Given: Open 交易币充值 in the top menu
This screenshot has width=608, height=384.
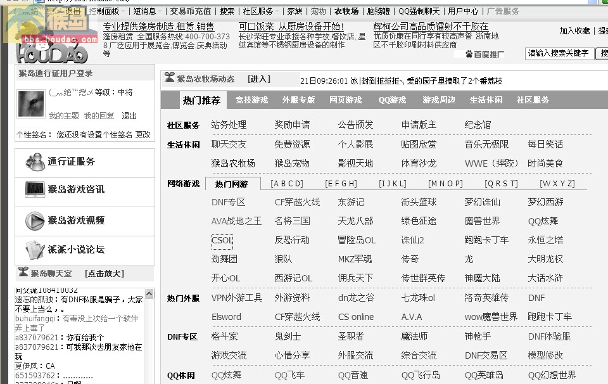Looking at the screenshot, I should (191, 11).
